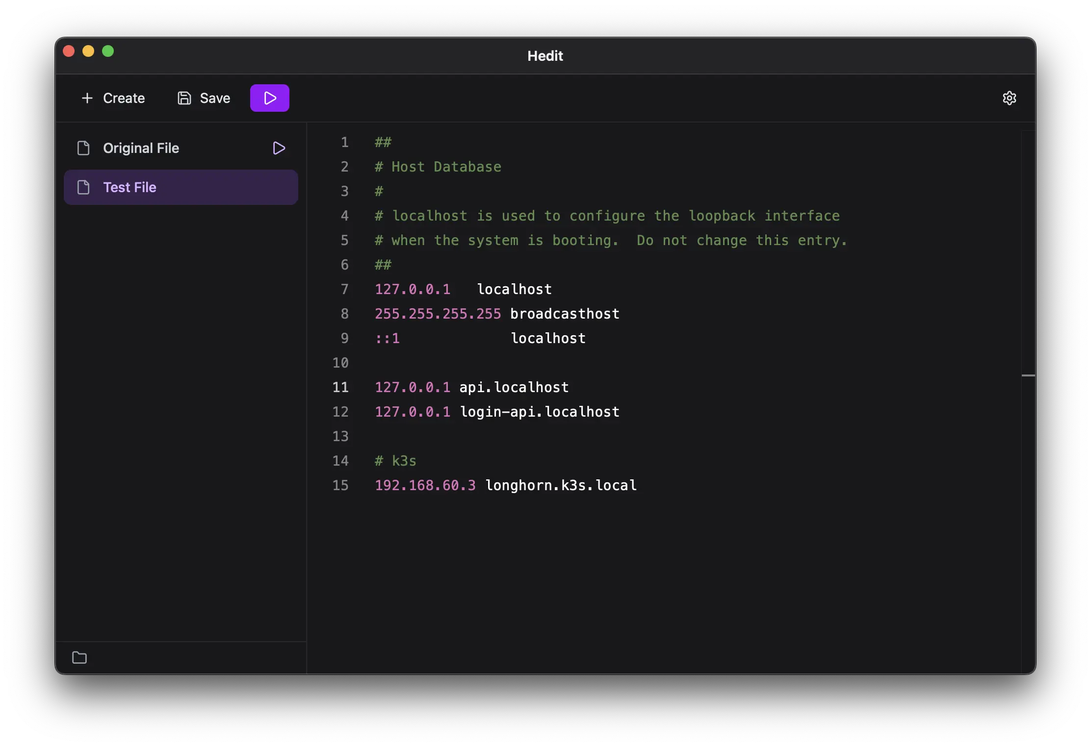Select Original File in the sidebar
The image size is (1091, 747).
pos(141,148)
